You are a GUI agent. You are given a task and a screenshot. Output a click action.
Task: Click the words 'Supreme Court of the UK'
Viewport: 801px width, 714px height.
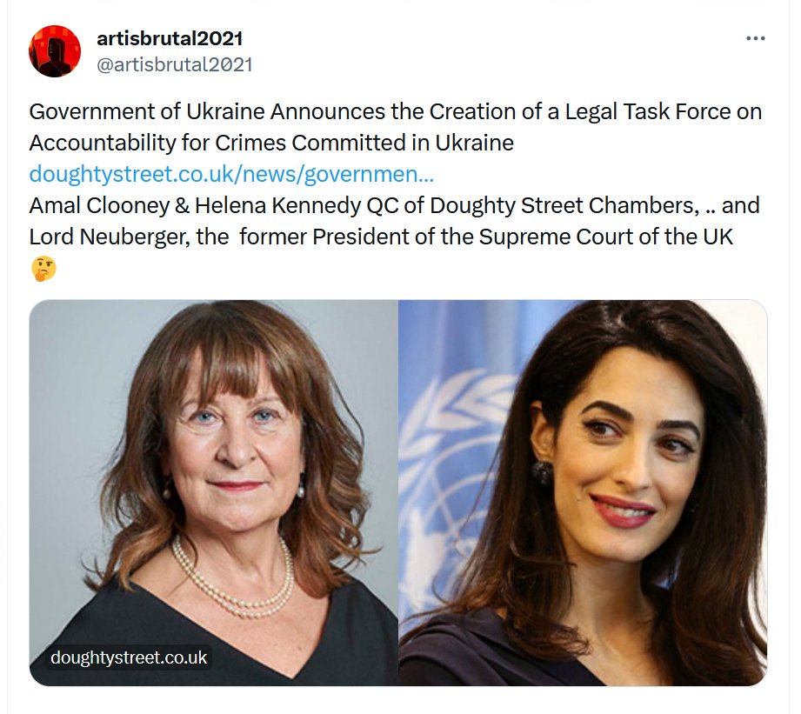(x=606, y=237)
